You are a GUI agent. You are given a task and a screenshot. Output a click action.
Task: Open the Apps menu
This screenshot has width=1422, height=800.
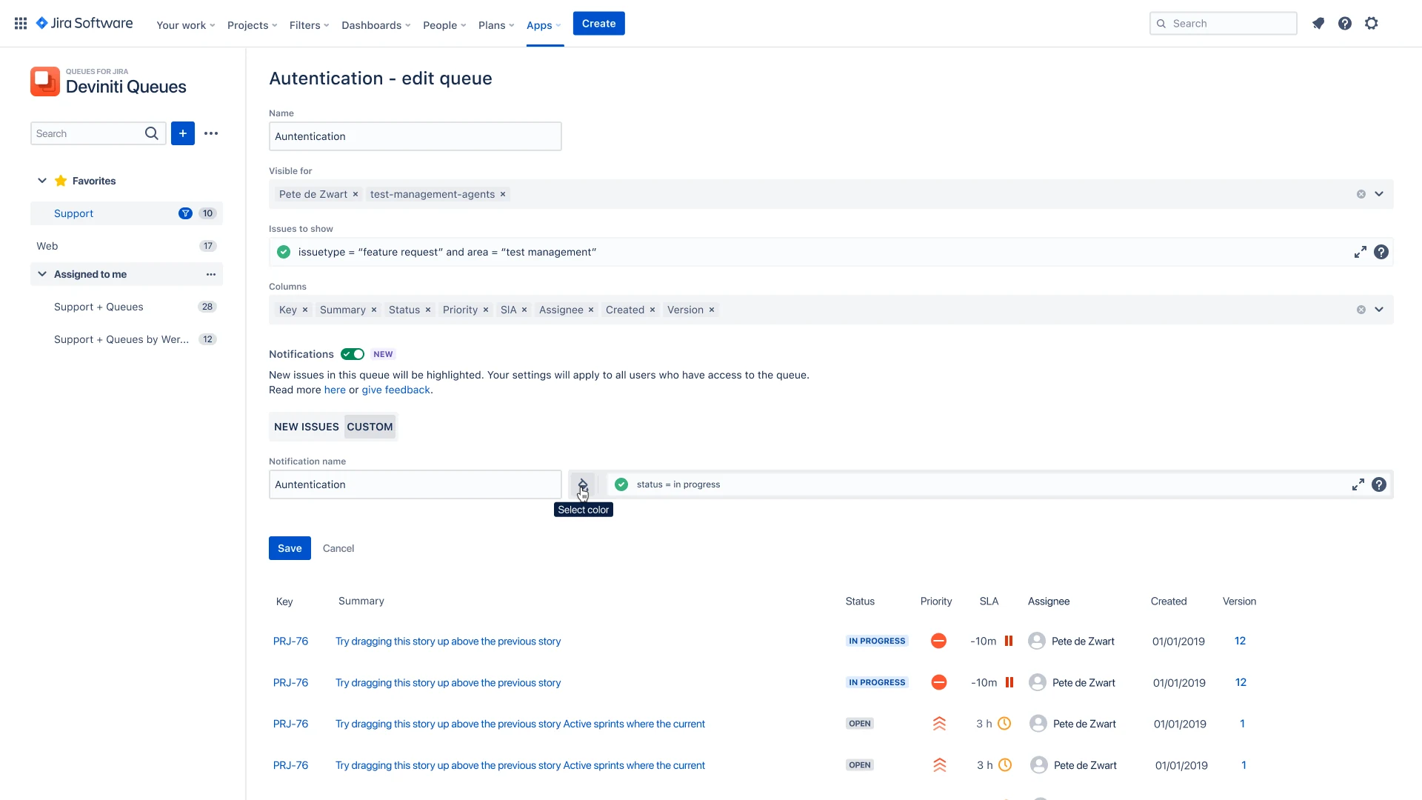544,25
